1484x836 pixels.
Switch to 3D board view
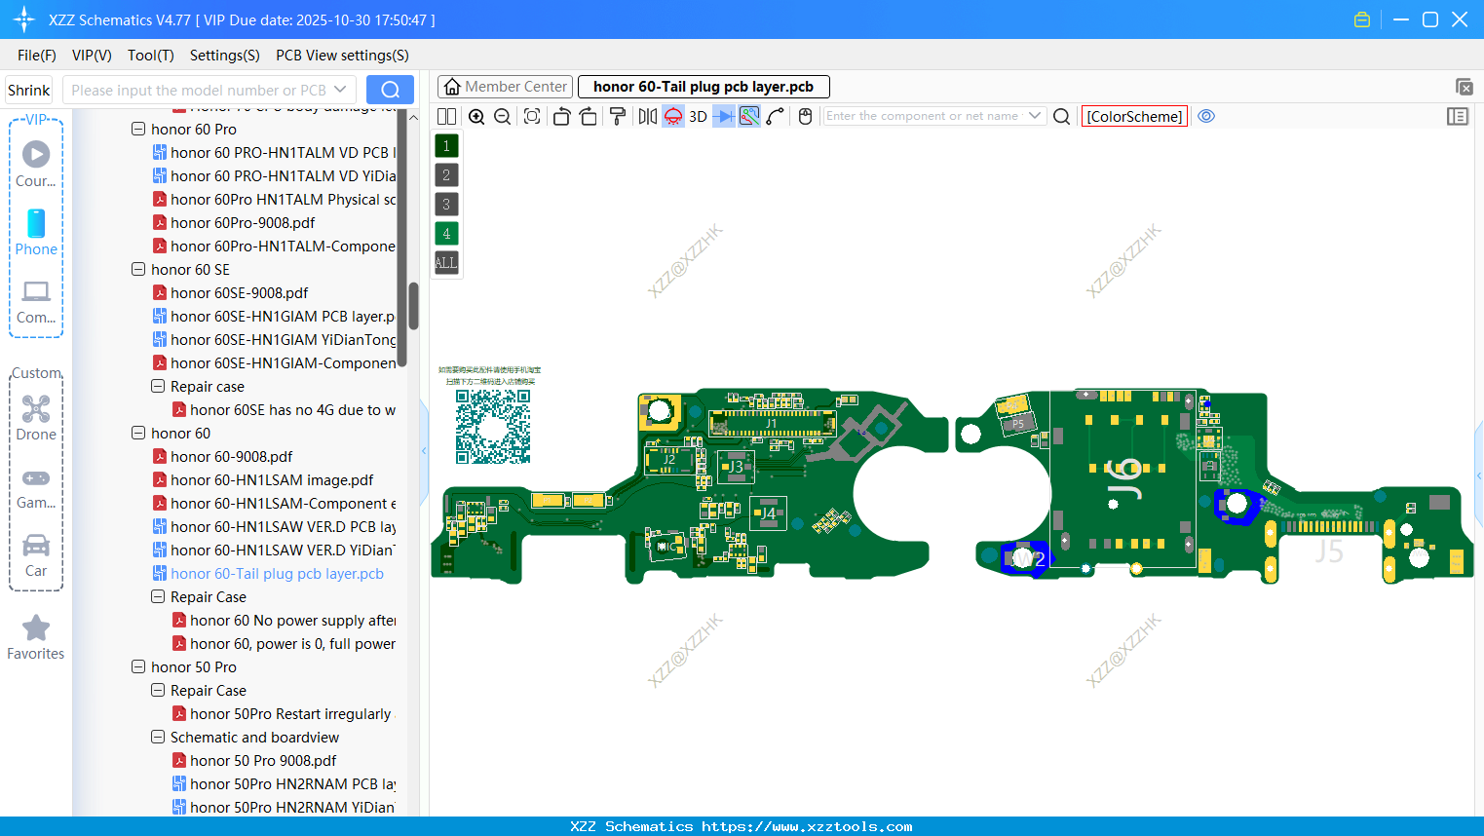698,116
